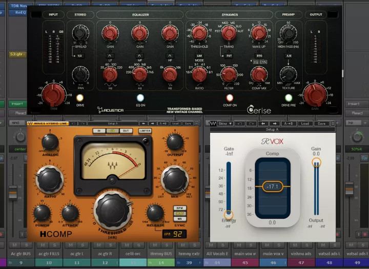Select H-Comp meter IN mode
Viewport: 369px width, 269px height.
99,131
